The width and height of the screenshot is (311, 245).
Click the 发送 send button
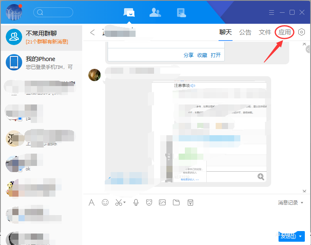click(x=288, y=236)
